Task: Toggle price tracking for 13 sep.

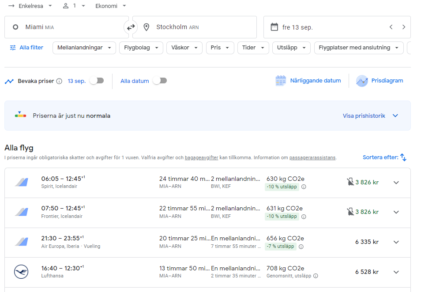Action: (x=97, y=81)
